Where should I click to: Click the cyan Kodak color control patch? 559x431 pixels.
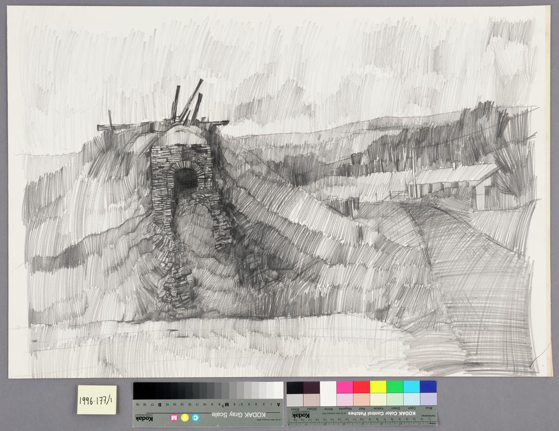click(x=411, y=387)
